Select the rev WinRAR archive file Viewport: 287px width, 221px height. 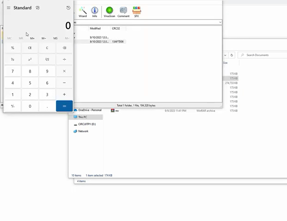tap(117, 111)
